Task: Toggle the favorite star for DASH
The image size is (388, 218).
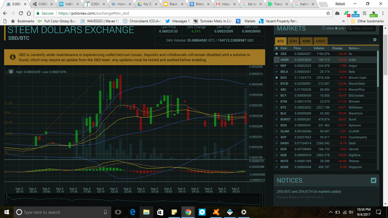Action: pos(276,143)
